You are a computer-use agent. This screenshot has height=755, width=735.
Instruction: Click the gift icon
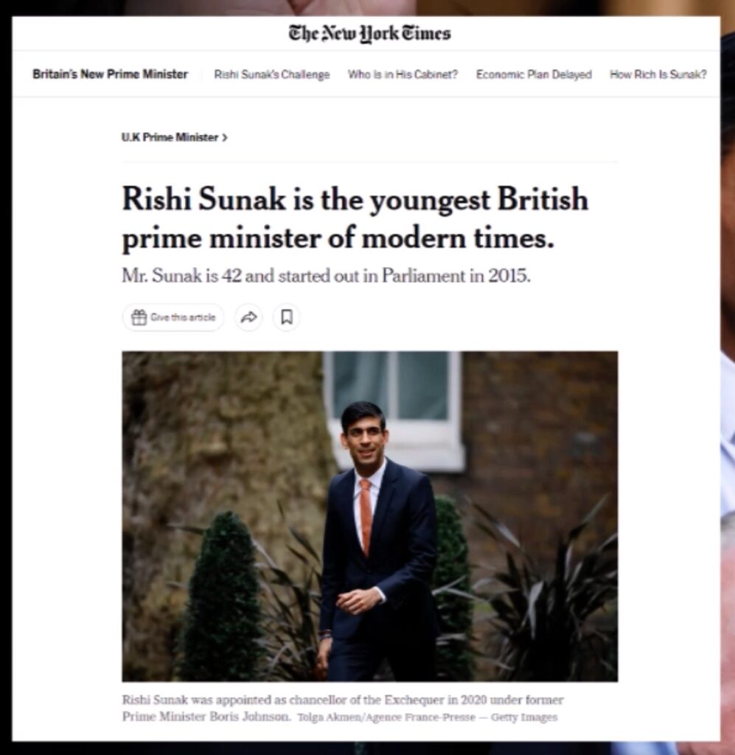click(139, 318)
